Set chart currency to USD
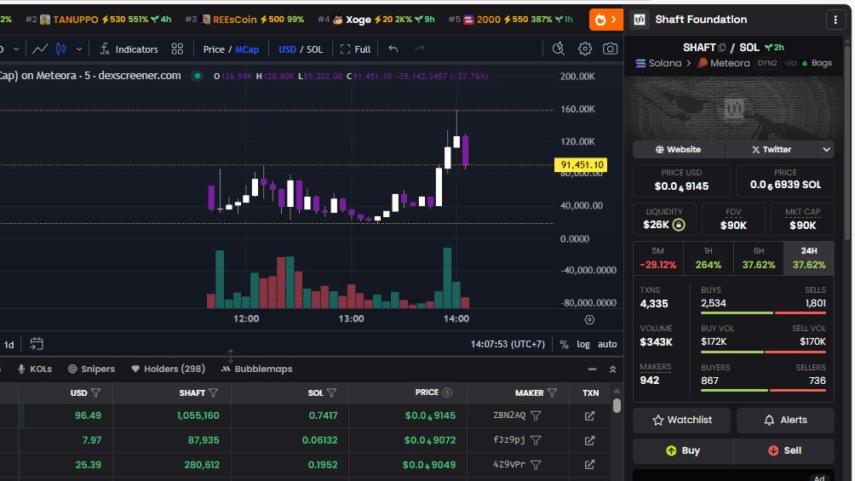The height and width of the screenshot is (481, 855). coord(287,49)
